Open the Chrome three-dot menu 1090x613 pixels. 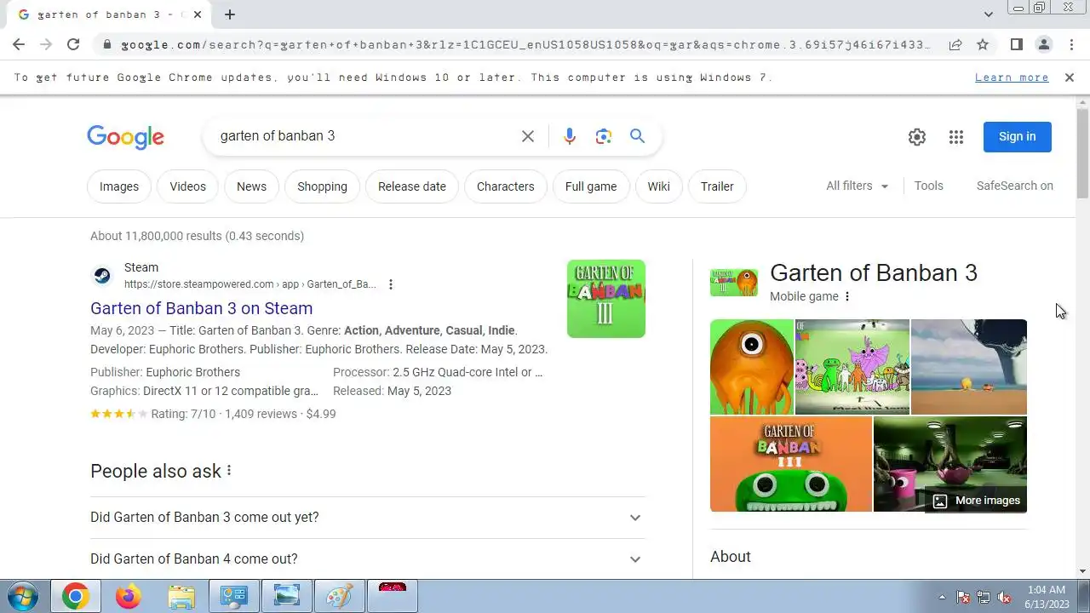pos(1070,44)
